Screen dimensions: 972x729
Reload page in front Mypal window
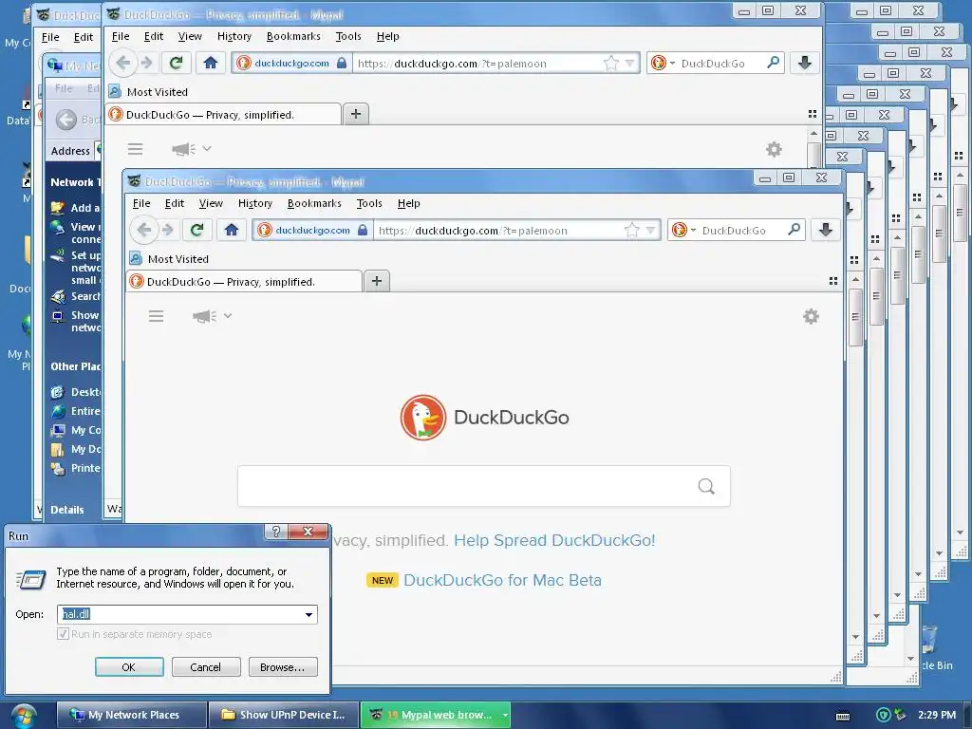pos(197,230)
